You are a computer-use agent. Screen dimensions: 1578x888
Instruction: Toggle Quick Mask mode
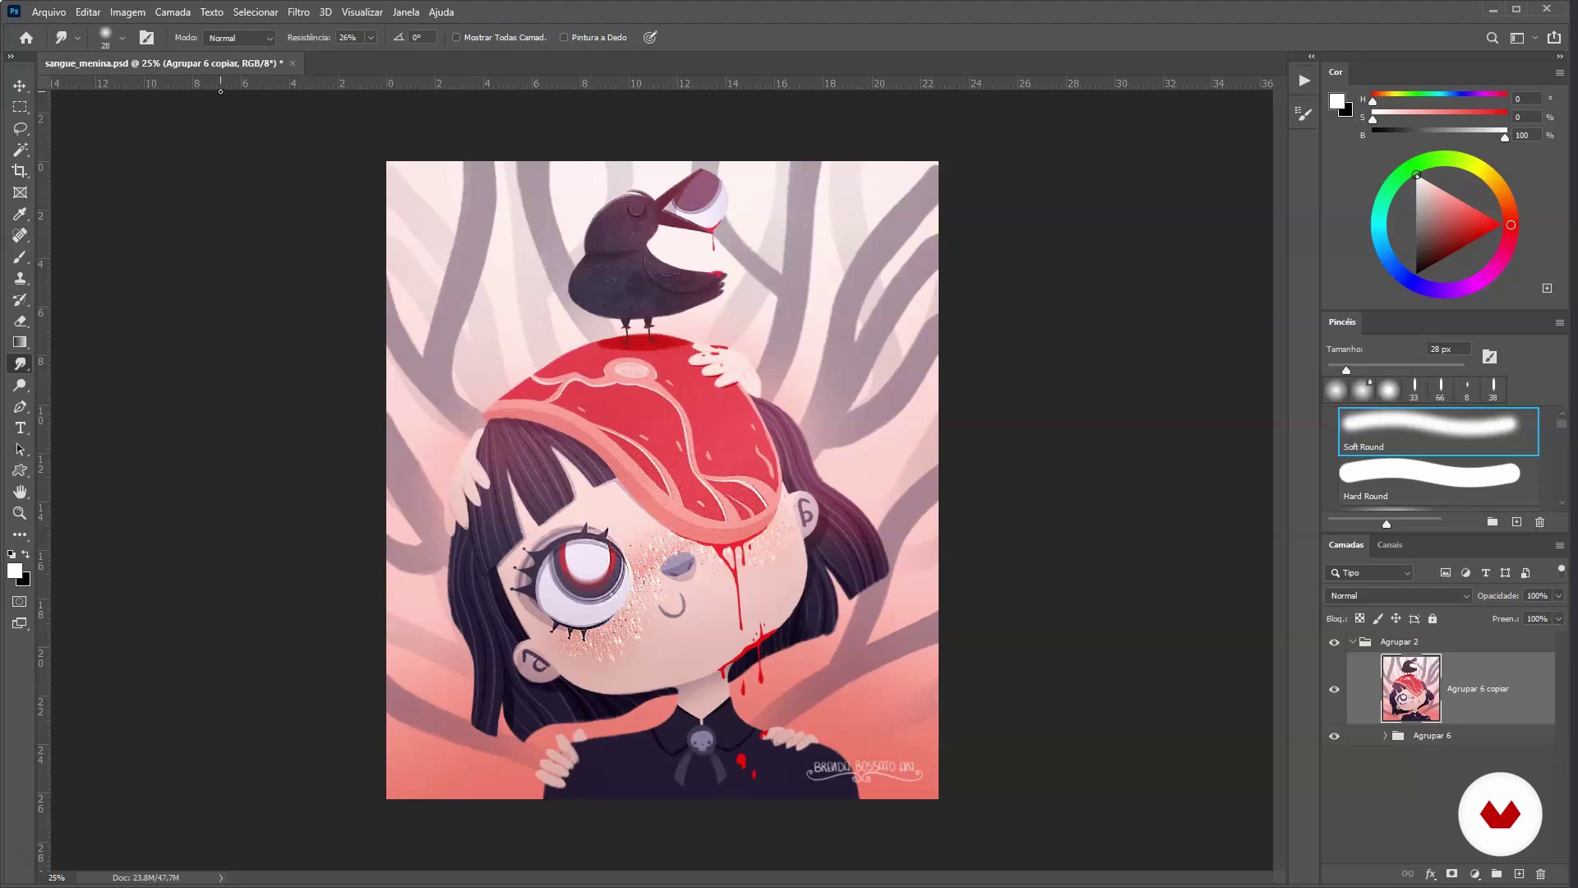(20, 602)
